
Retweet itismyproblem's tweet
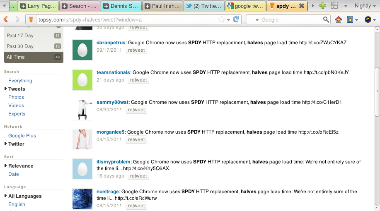138,176
